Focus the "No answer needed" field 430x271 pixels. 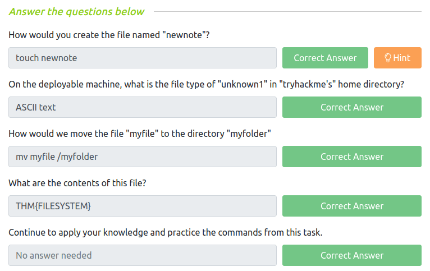point(143,255)
